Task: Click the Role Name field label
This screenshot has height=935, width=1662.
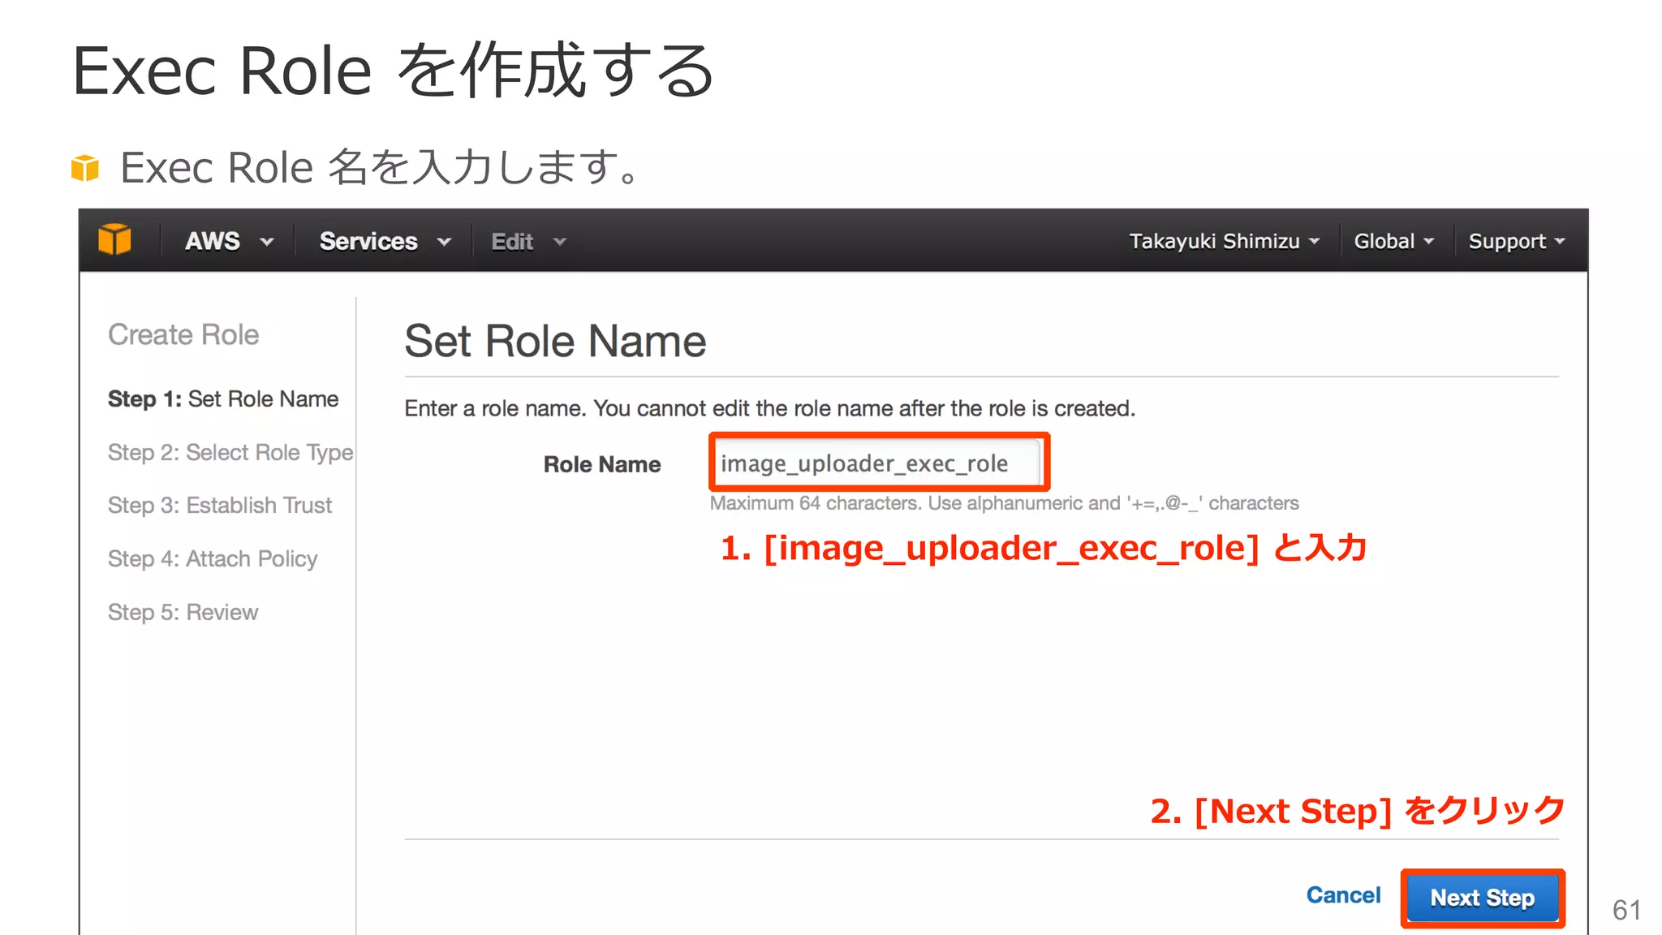Action: [x=602, y=464]
